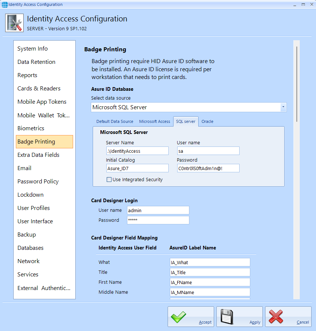Image resolution: width=316 pixels, height=331 pixels.
Task: Go to the Backup section
Action: [x=44, y=235]
